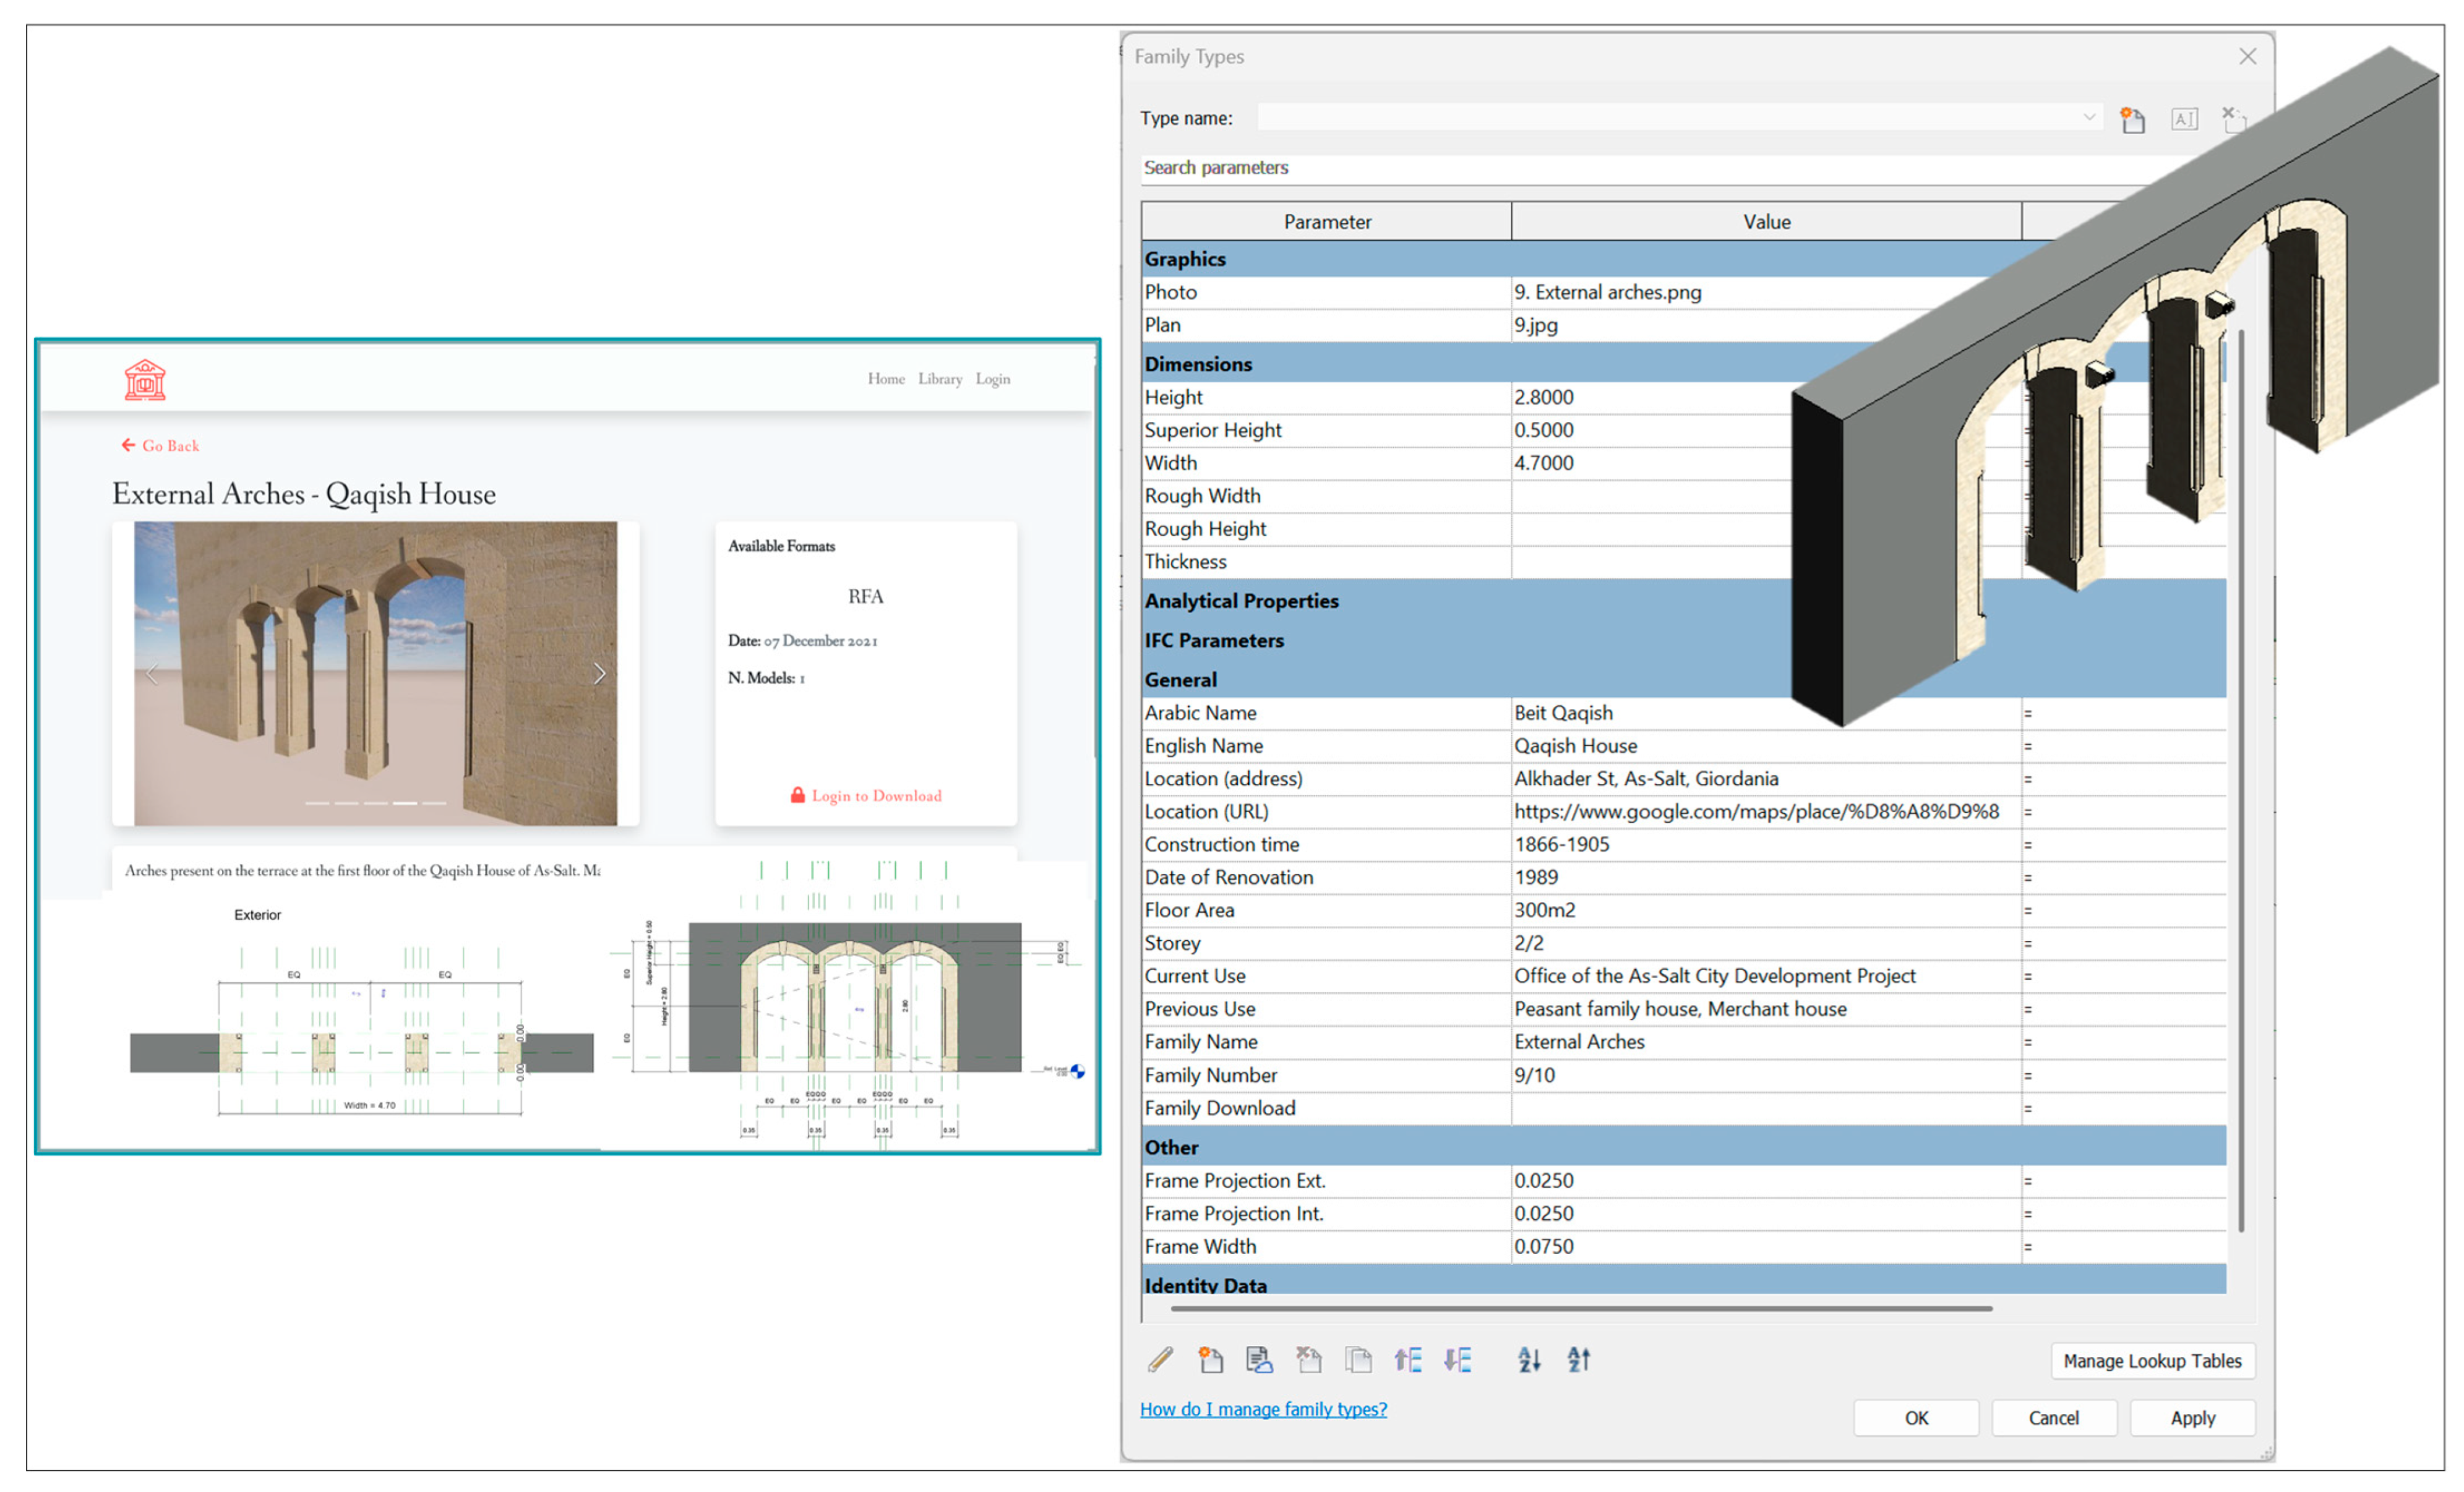The image size is (2464, 1492).
Task: Advance carousel with the right chevron arrow
Action: pyautogui.click(x=599, y=674)
